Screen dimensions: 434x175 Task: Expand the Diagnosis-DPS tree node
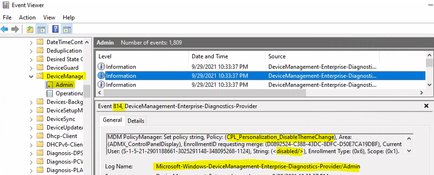(x=31, y=153)
